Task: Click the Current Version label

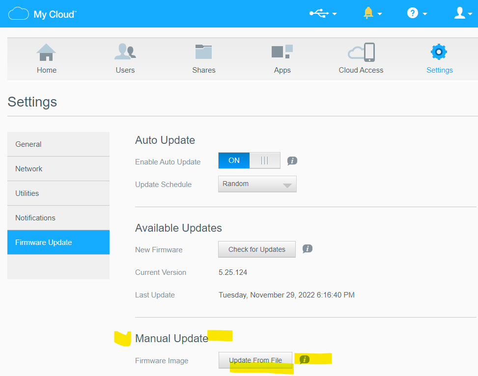Action: pos(161,272)
